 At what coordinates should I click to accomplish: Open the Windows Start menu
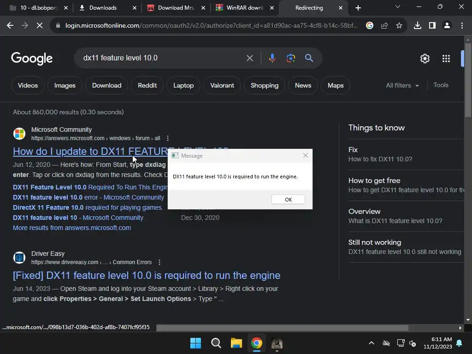tap(195, 343)
